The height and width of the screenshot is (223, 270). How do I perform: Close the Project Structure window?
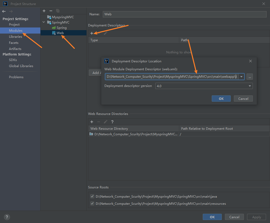click(264, 4)
